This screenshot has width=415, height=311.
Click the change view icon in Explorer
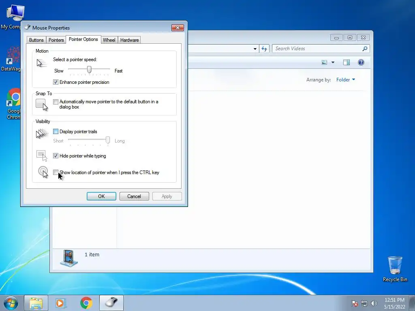(324, 62)
